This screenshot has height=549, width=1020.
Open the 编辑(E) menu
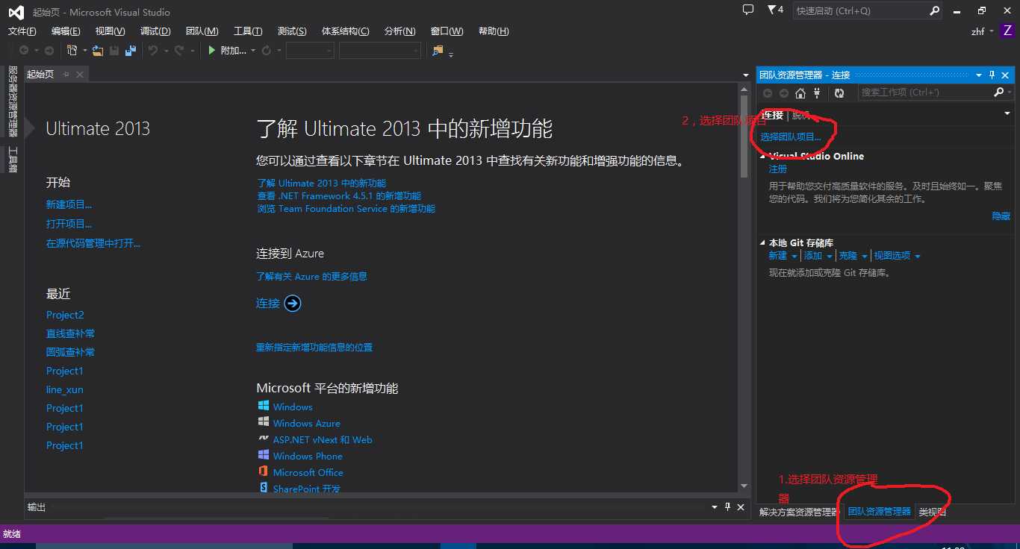(x=66, y=31)
